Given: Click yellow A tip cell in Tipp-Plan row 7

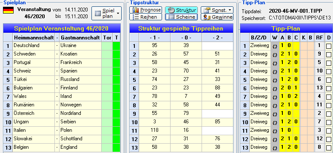Looking at the screenshot, I should point(282,97).
